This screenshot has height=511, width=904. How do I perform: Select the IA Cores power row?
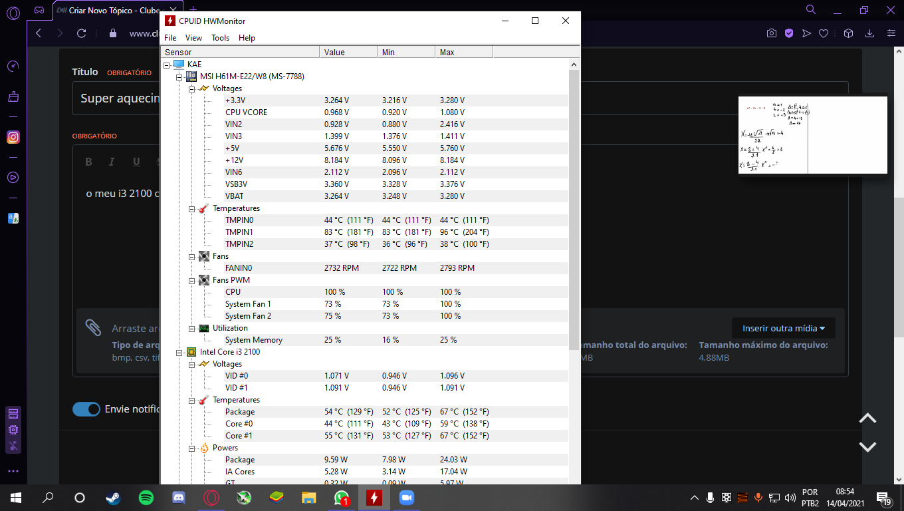(365, 472)
